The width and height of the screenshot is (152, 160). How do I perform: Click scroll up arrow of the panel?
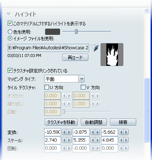[147, 11]
